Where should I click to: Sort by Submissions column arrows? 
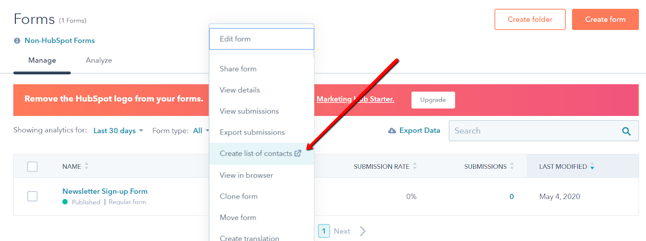(x=512, y=166)
